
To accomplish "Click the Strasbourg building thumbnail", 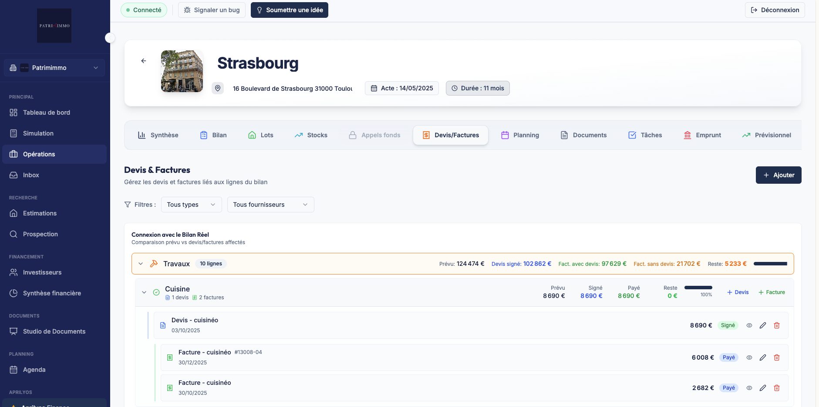I will coord(182,71).
